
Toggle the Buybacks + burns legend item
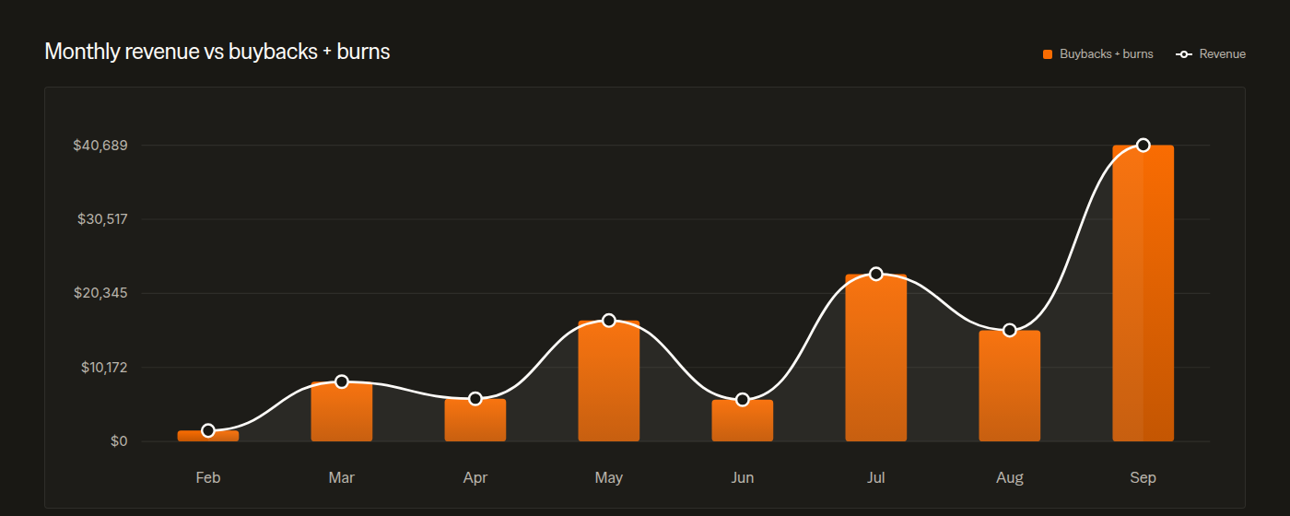pyautogui.click(x=1097, y=54)
